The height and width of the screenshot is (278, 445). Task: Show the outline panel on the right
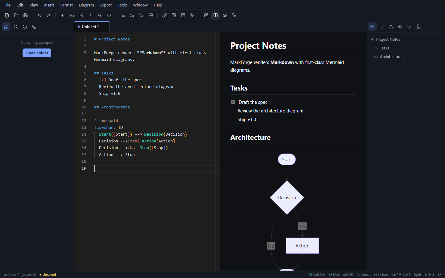click(372, 27)
